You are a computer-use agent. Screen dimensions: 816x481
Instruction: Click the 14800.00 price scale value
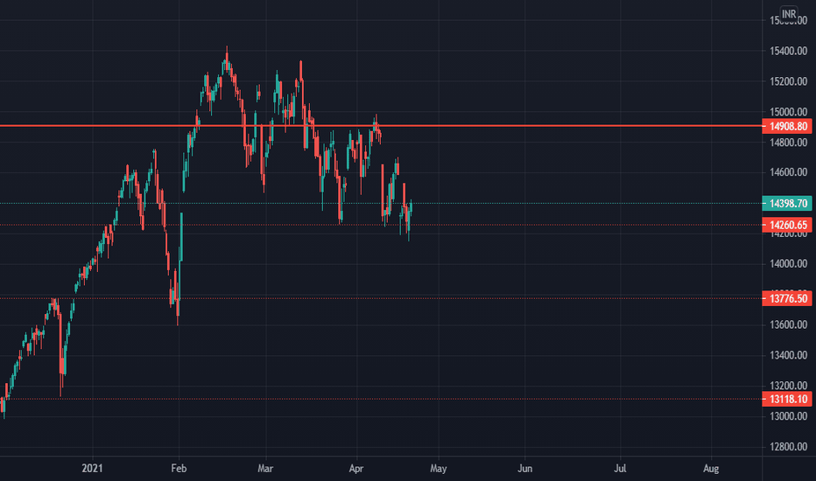pos(788,143)
